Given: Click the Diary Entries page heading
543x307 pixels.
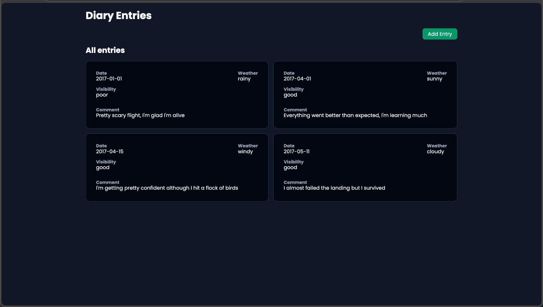Looking at the screenshot, I should (x=118, y=16).
